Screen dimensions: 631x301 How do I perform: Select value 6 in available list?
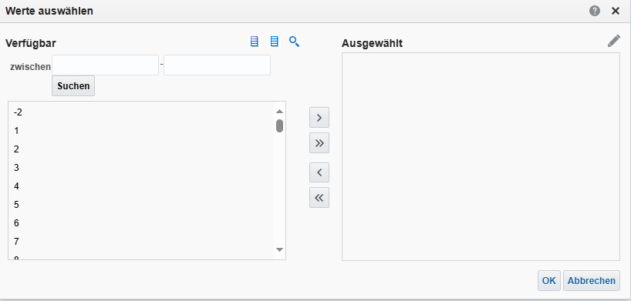pyautogui.click(x=141, y=223)
